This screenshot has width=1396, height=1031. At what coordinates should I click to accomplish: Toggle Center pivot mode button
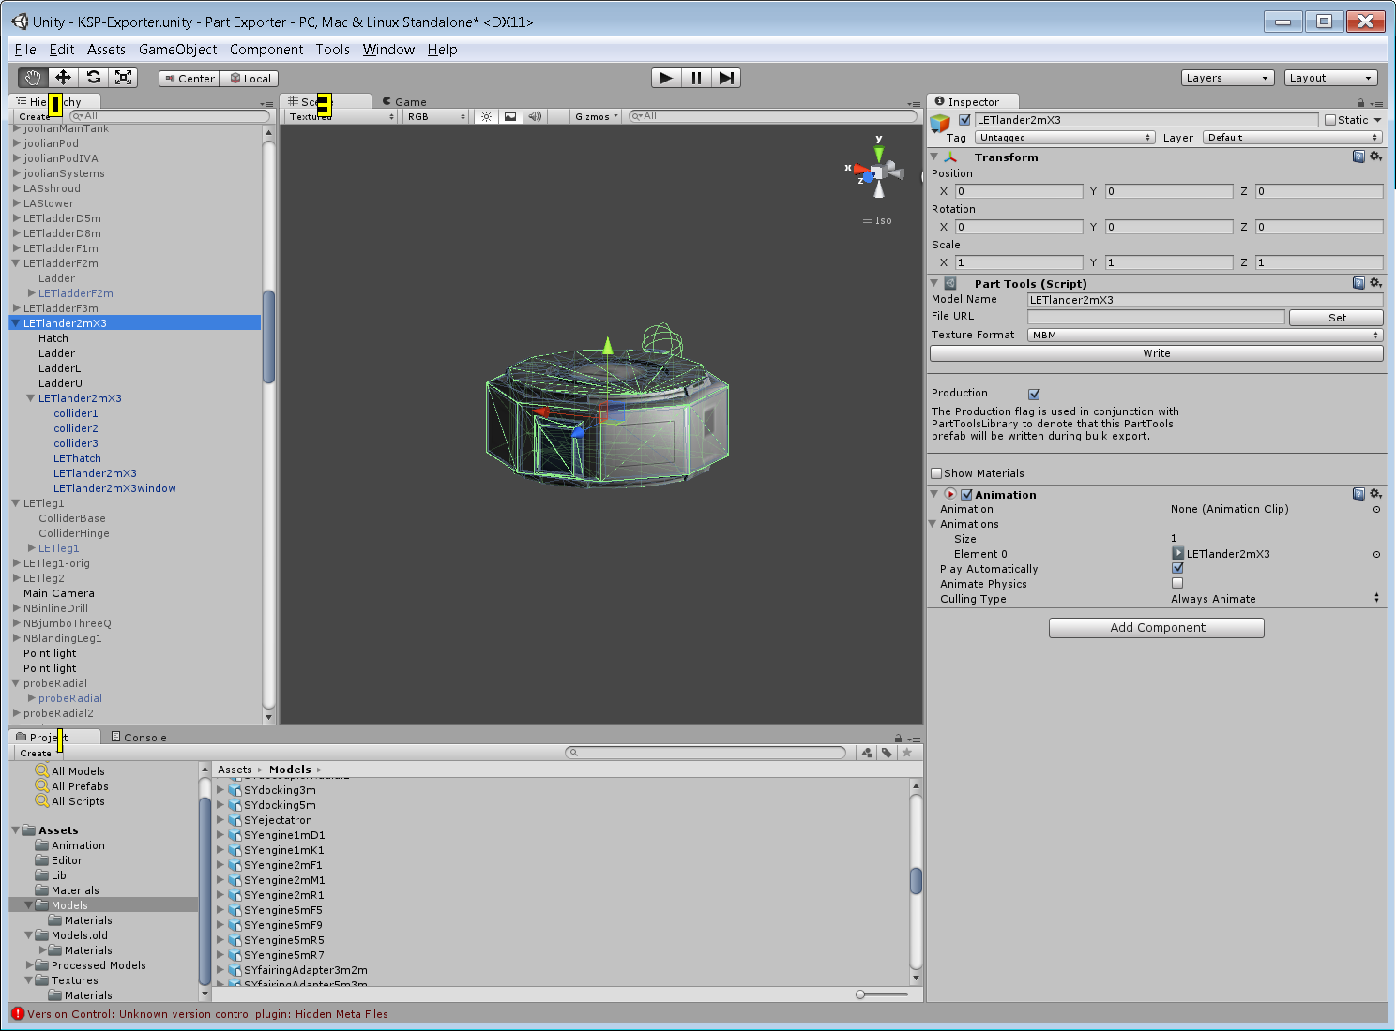[189, 79]
